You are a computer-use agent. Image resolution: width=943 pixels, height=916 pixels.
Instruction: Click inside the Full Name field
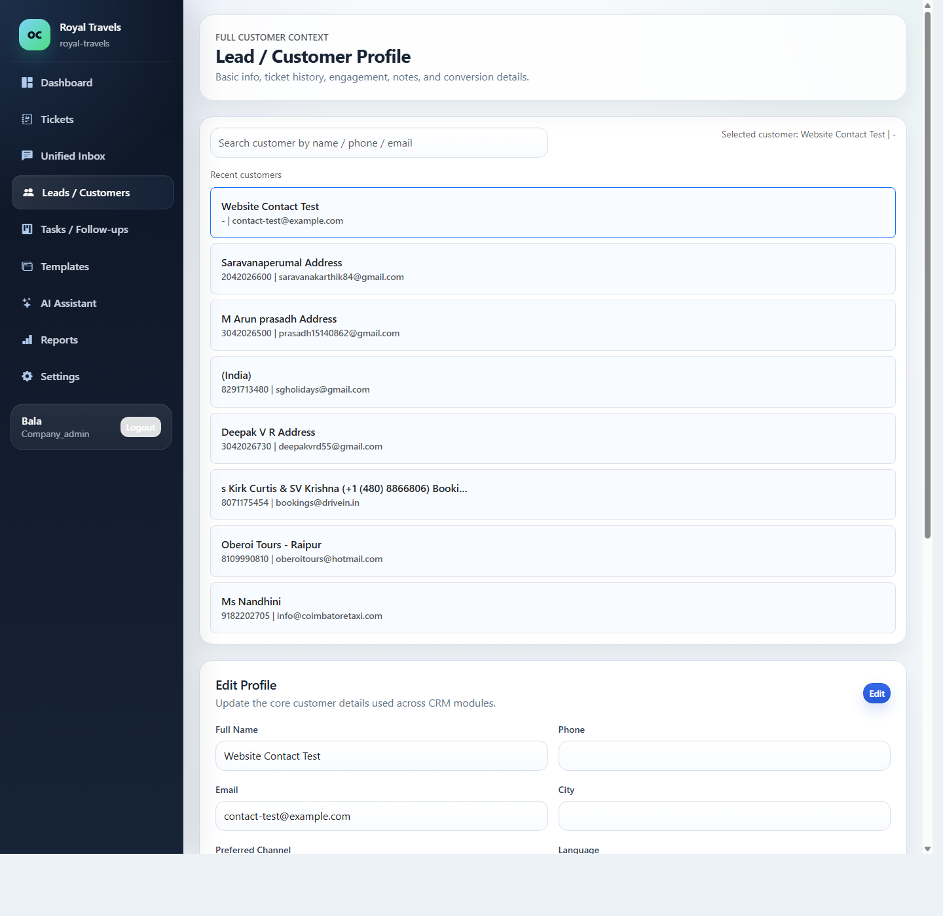(381, 756)
